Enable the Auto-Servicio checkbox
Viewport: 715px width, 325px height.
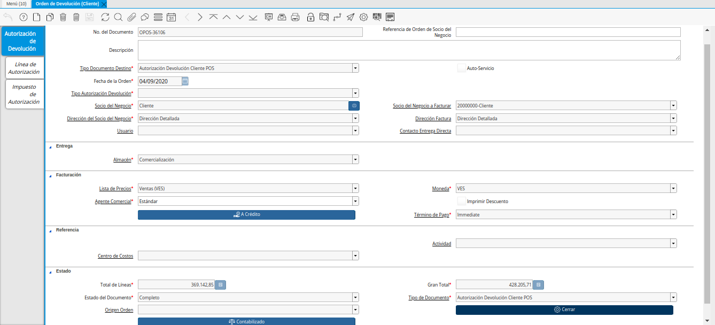(x=462, y=68)
